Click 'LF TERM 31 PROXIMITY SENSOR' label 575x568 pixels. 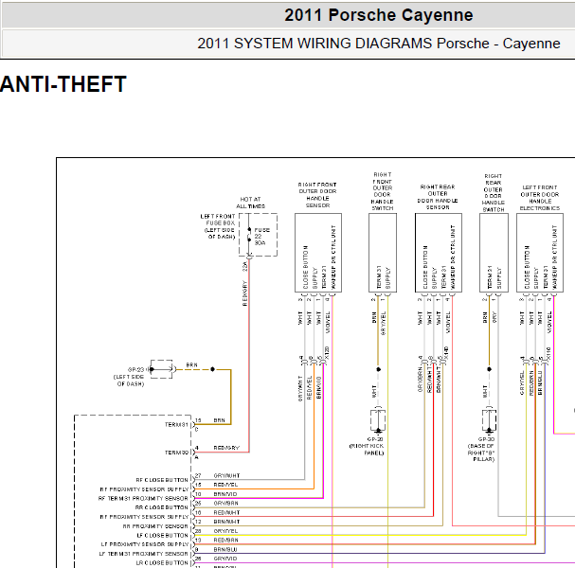pyautogui.click(x=143, y=554)
